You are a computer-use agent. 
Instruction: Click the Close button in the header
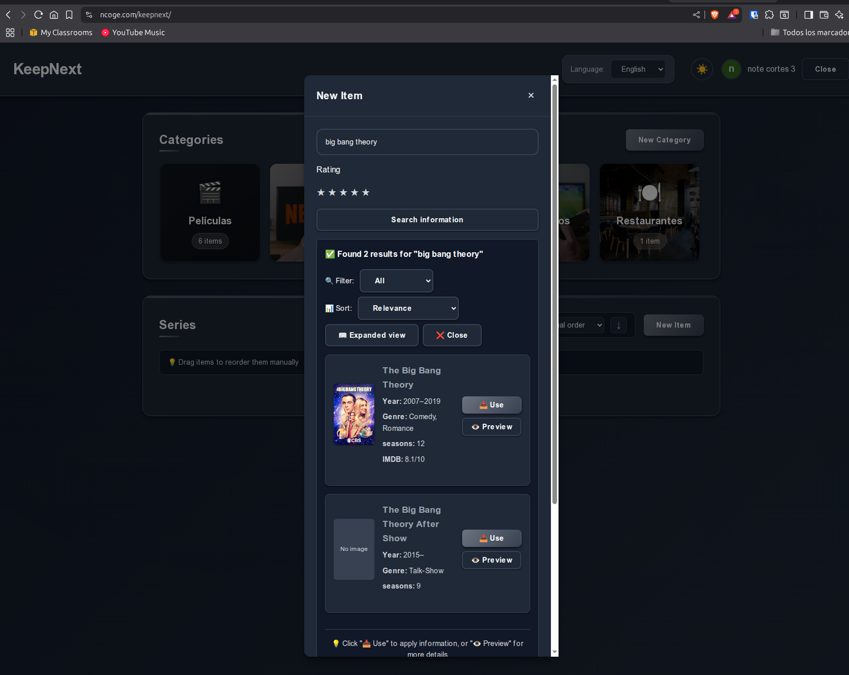click(825, 69)
